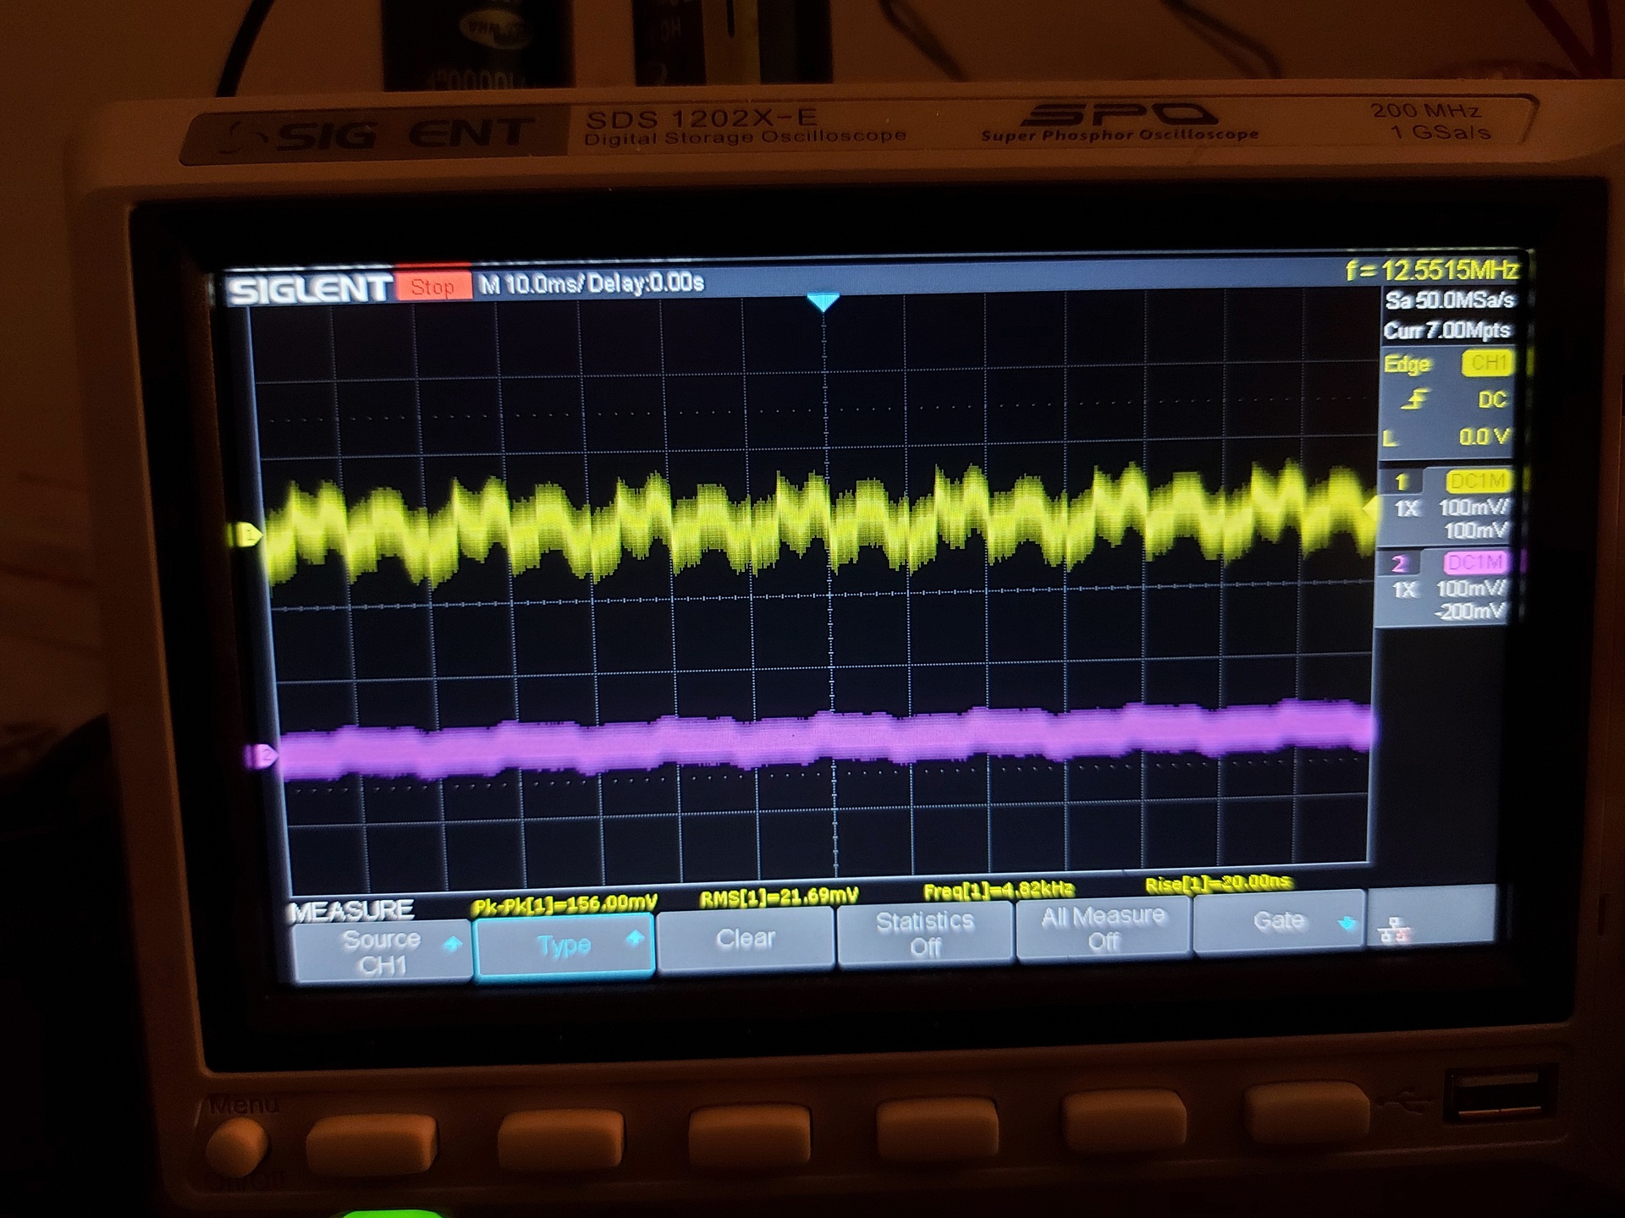Open the Source CH1 selector

[x=382, y=952]
